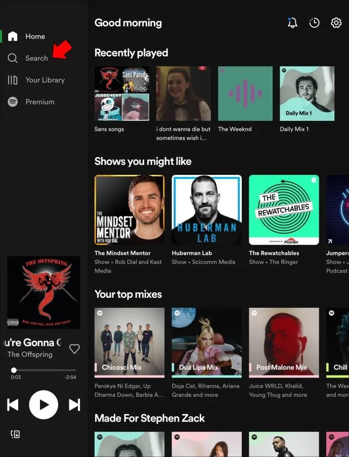The image size is (349, 457).
Task: Open the notifications bell icon
Action: pos(292,23)
